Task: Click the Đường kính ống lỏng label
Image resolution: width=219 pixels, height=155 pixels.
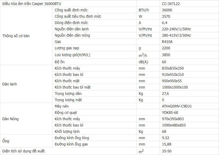Action: [x=72, y=138]
